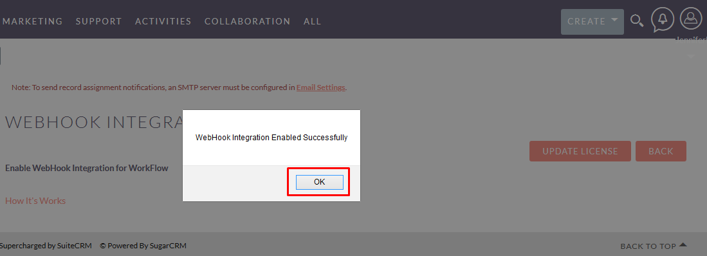The image size is (707, 256).
Task: Click the upward arrow beside BACK TO TOP
Action: click(683, 244)
